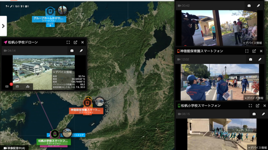Image resolution: width=268 pixels, height=150 pixels.
Task: Open image gallery tab in drone panel
Action: [x=17, y=86]
